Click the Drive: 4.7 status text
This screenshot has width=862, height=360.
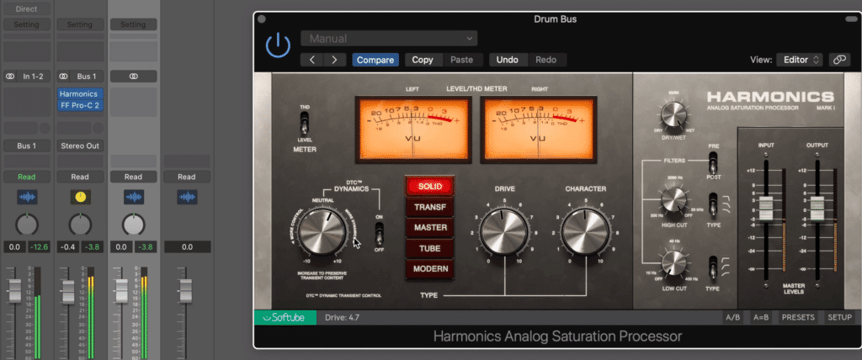point(343,318)
